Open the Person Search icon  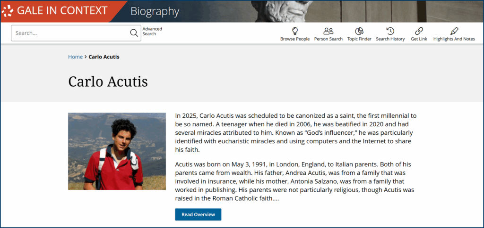click(x=328, y=31)
